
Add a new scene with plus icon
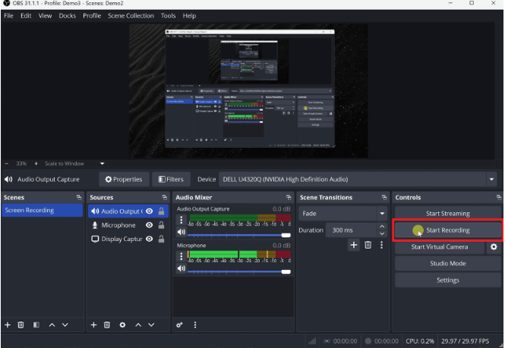pos(8,324)
